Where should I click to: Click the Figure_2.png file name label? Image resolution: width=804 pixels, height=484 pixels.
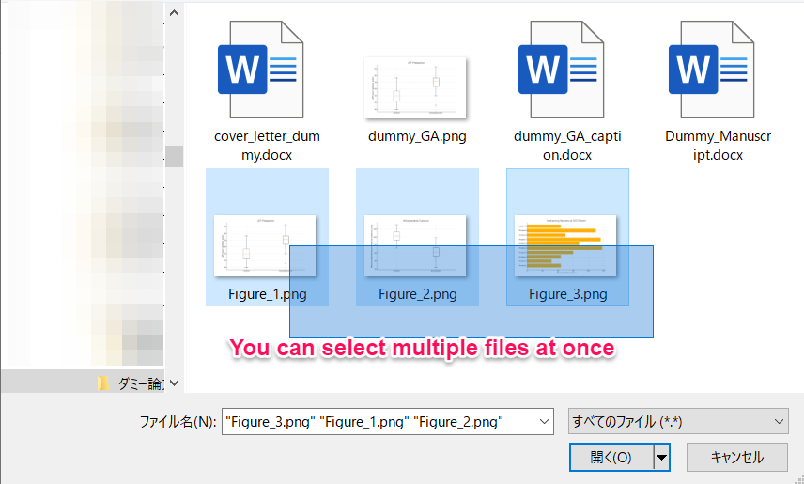417,294
